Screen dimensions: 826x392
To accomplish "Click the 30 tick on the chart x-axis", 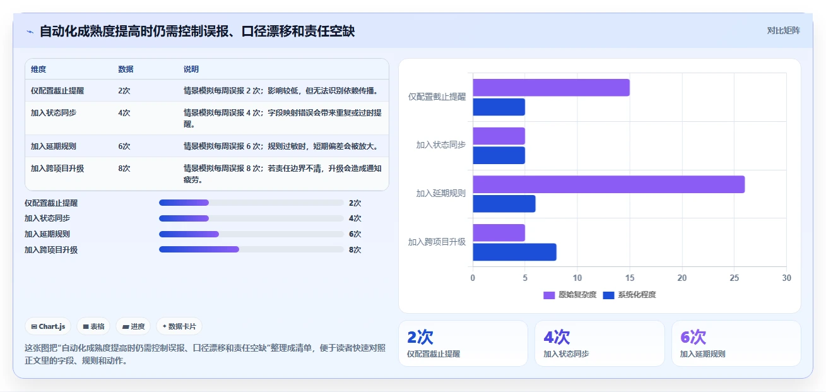I will [786, 278].
